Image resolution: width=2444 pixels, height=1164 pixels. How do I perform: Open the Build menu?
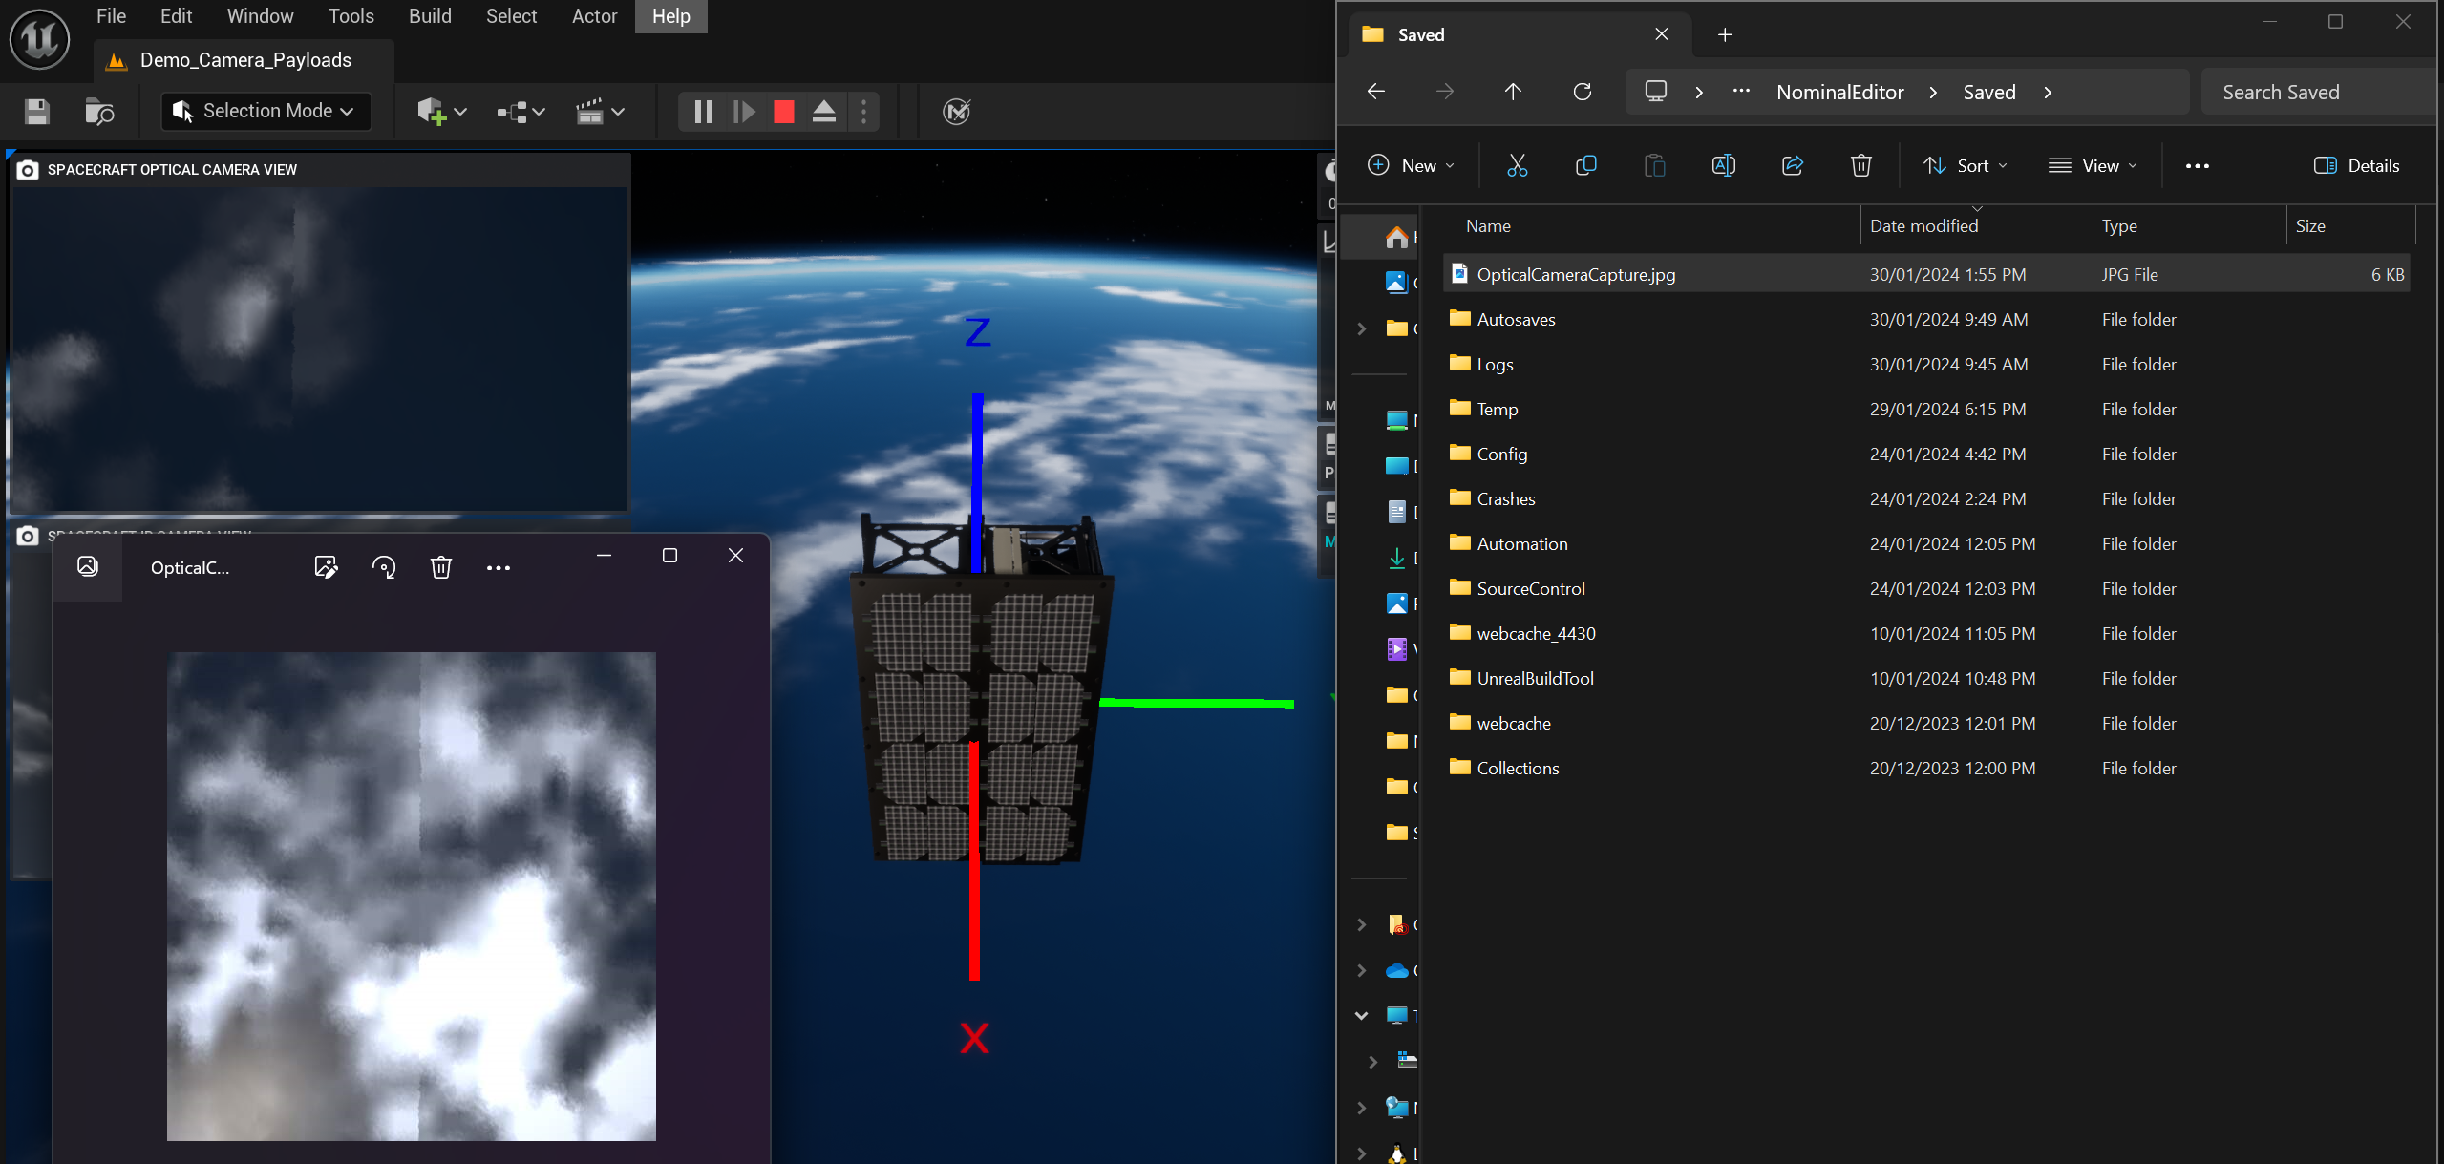pyautogui.click(x=430, y=16)
